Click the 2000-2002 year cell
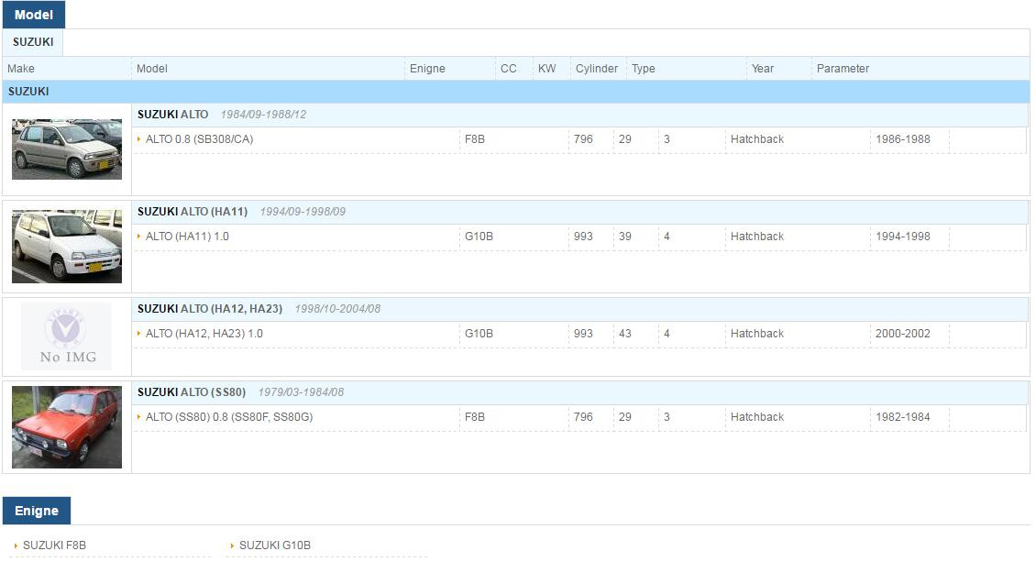 [x=902, y=334]
